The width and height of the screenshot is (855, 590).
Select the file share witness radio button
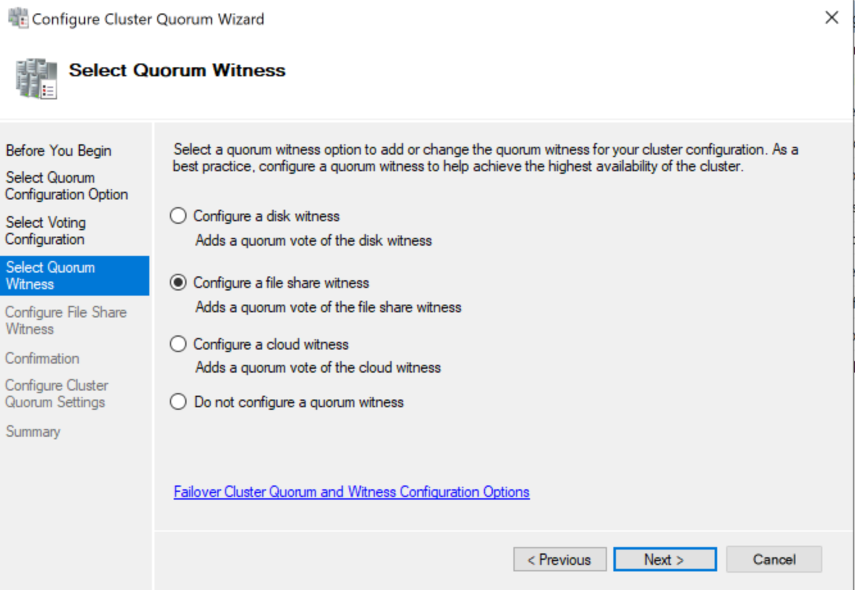click(x=178, y=283)
